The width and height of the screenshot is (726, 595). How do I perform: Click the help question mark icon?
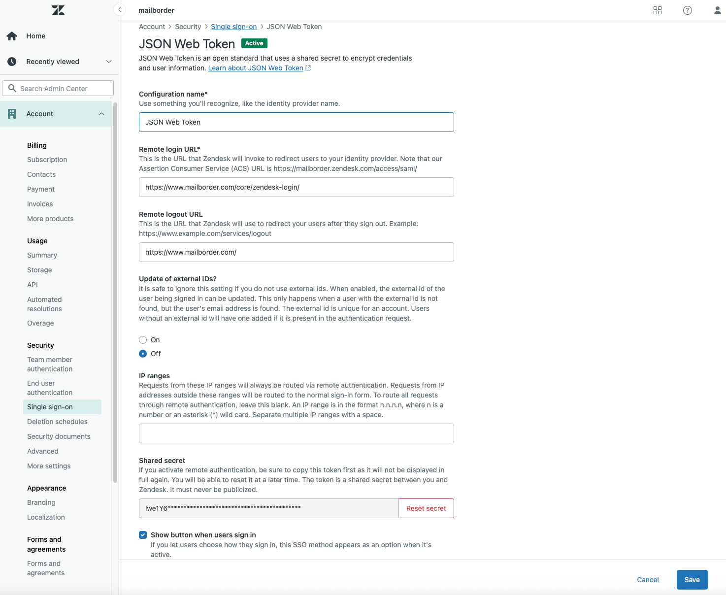[687, 10]
